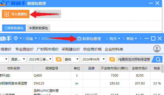Expand the 购买 menu
Image resolution: width=164 pixels, height=95 pixels.
click(x=115, y=39)
